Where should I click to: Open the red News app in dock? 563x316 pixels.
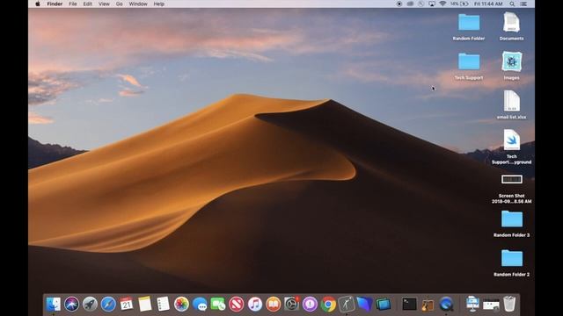click(237, 305)
